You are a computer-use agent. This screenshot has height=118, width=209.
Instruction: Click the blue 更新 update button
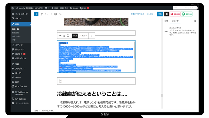click(160, 14)
